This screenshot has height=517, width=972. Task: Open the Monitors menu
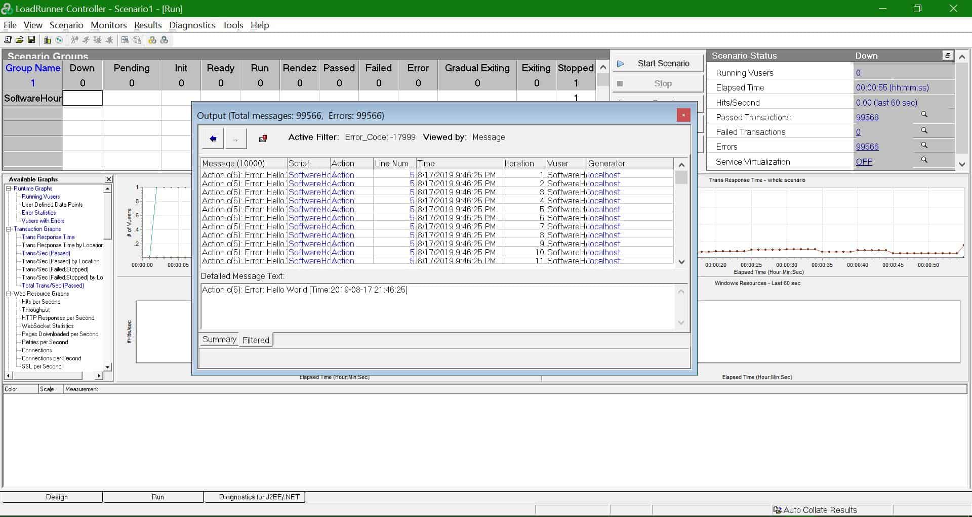(109, 25)
